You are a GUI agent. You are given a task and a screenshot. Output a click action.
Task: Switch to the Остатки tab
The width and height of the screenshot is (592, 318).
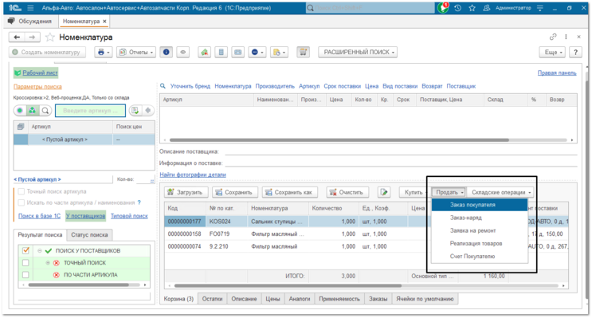click(x=212, y=299)
